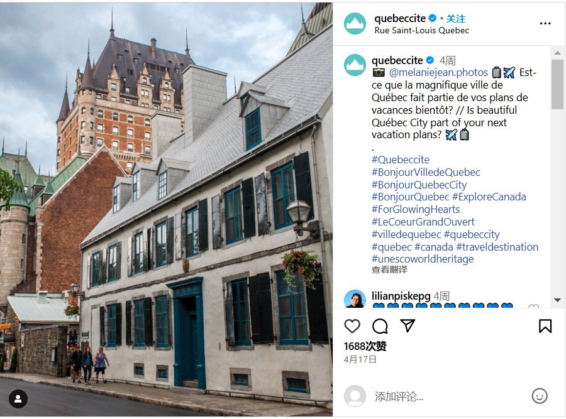Show tagged people icon on photo

pyautogui.click(x=18, y=399)
